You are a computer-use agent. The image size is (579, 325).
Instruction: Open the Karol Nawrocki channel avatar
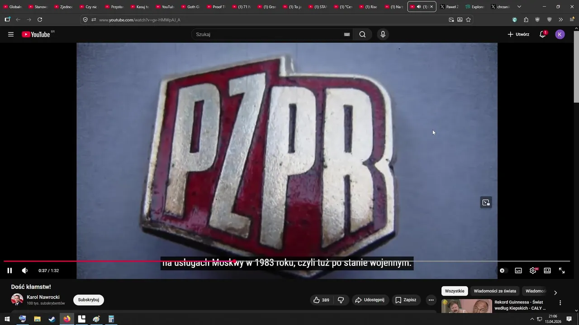(x=17, y=300)
